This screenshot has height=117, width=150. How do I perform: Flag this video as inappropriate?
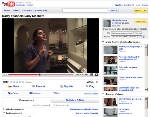pyautogui.click(x=90, y=86)
